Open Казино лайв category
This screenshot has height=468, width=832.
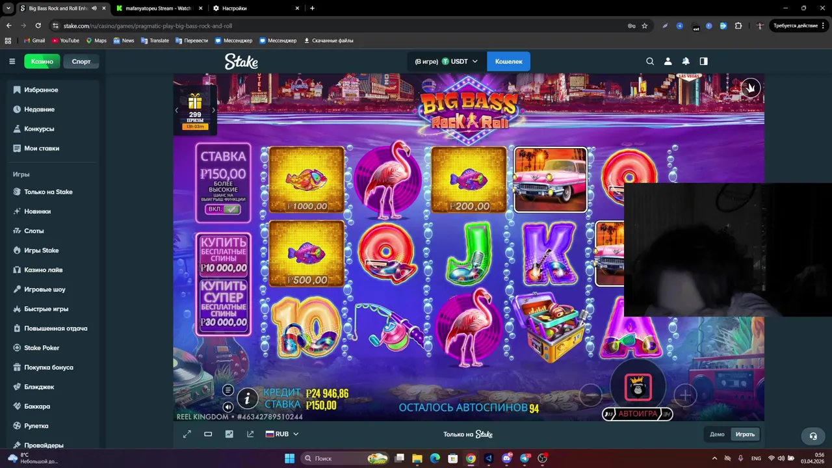[x=44, y=270]
